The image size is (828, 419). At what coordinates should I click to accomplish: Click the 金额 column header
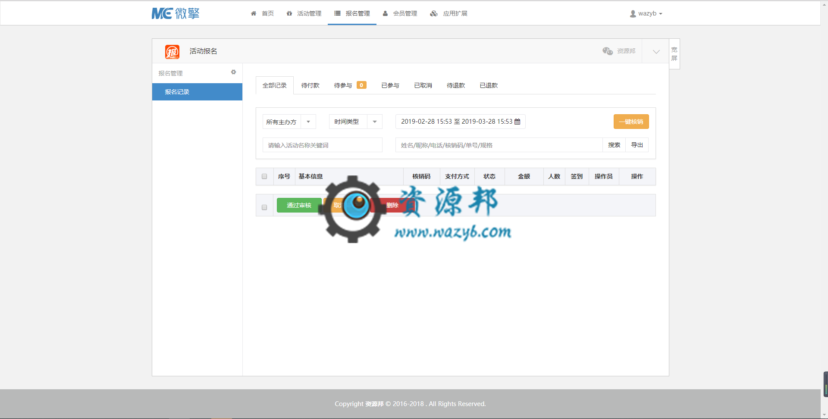pyautogui.click(x=524, y=176)
